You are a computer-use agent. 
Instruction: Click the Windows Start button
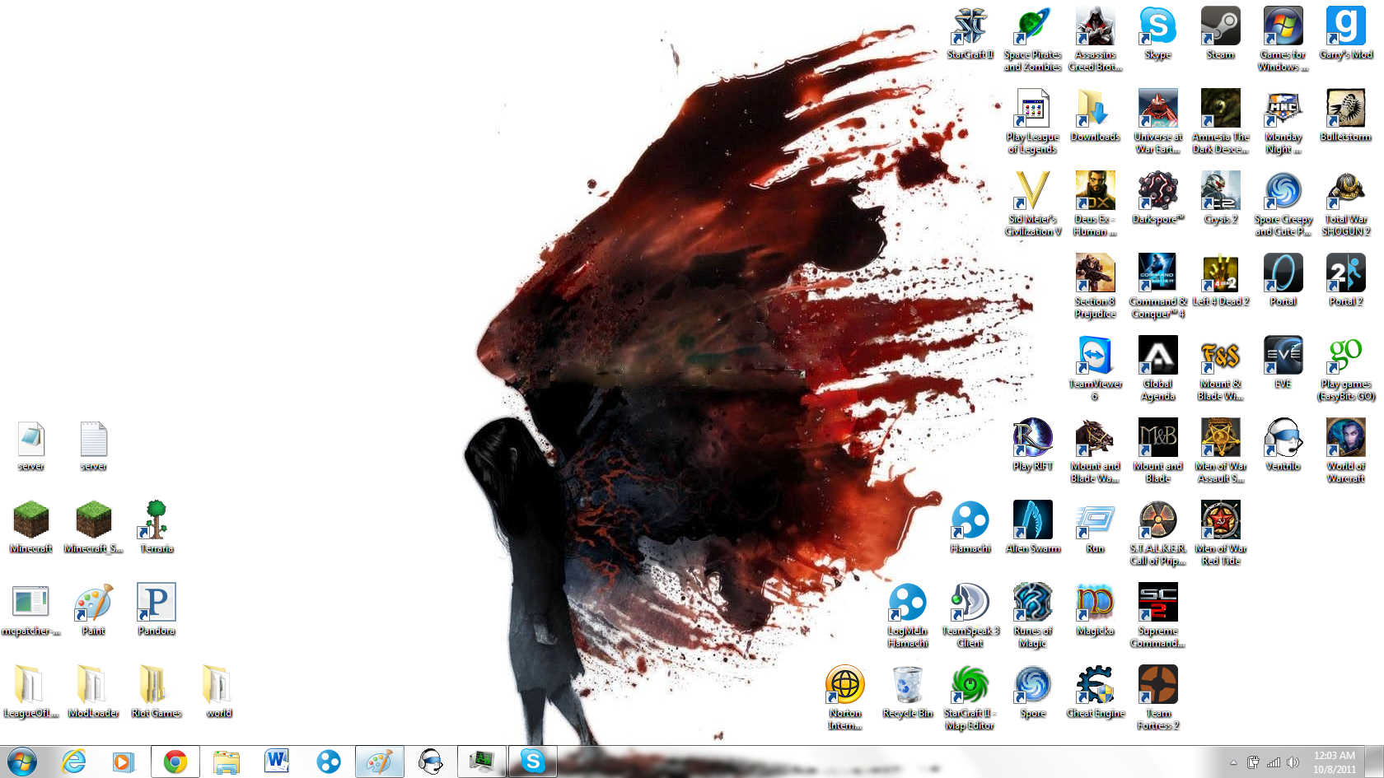pos(21,762)
